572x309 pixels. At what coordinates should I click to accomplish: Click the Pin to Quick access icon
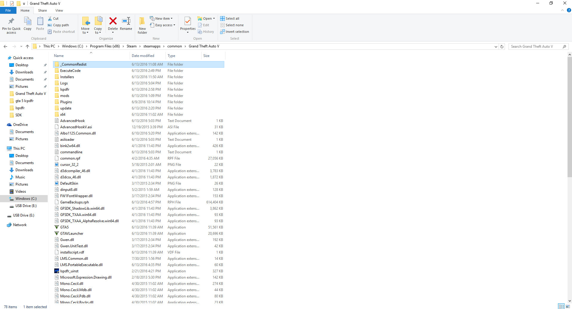click(11, 21)
